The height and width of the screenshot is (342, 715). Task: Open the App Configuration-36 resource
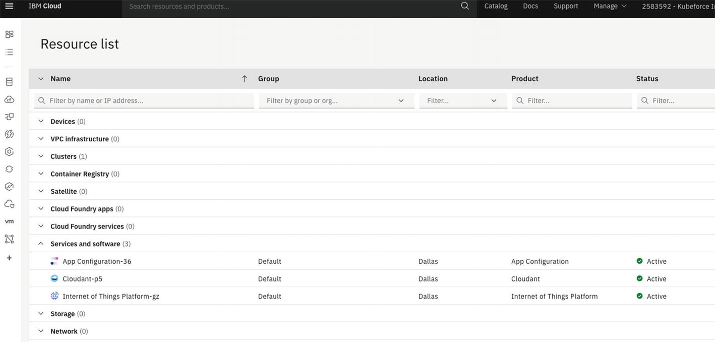coord(97,261)
